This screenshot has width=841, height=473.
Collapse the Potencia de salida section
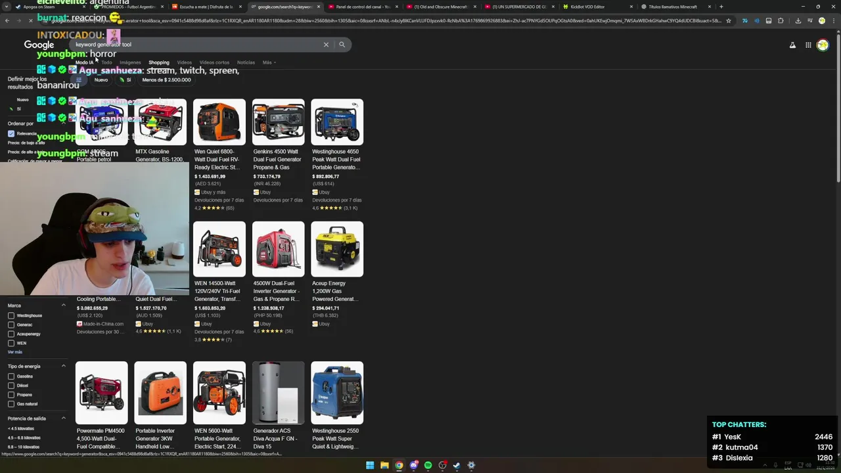pyautogui.click(x=64, y=418)
